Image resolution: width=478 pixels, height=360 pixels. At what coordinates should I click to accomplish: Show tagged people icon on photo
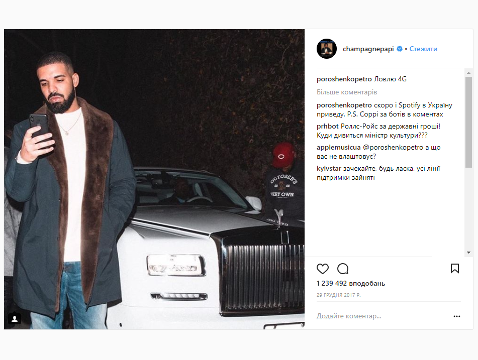tap(15, 319)
